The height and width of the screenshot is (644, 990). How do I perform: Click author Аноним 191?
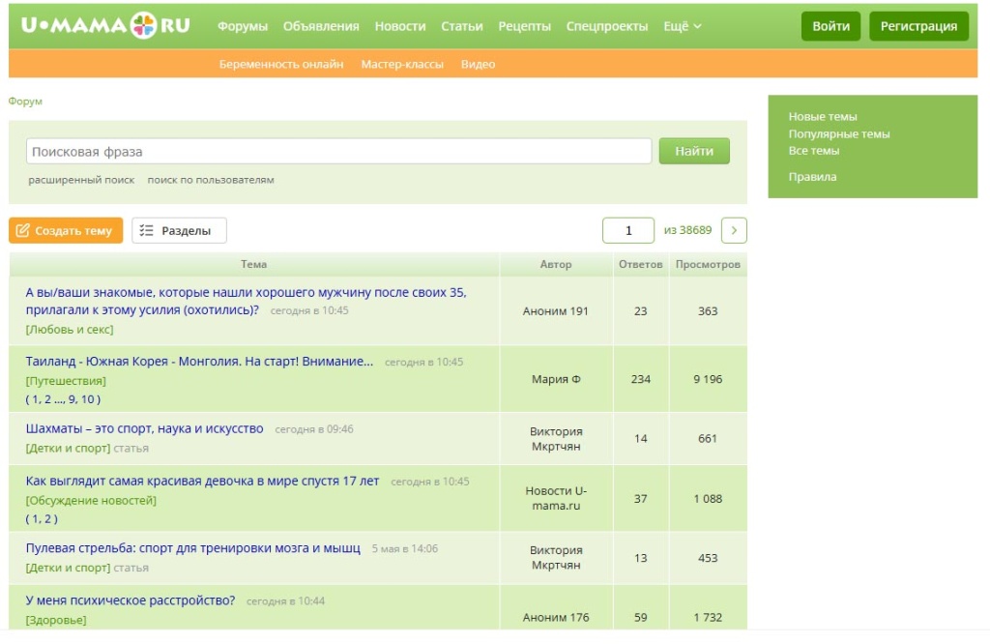tap(556, 311)
